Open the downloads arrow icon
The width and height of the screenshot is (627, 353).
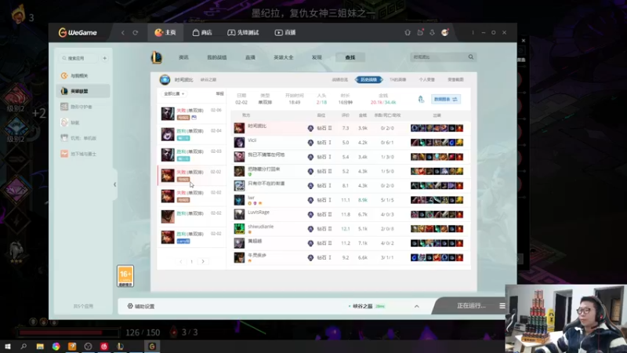click(433, 33)
